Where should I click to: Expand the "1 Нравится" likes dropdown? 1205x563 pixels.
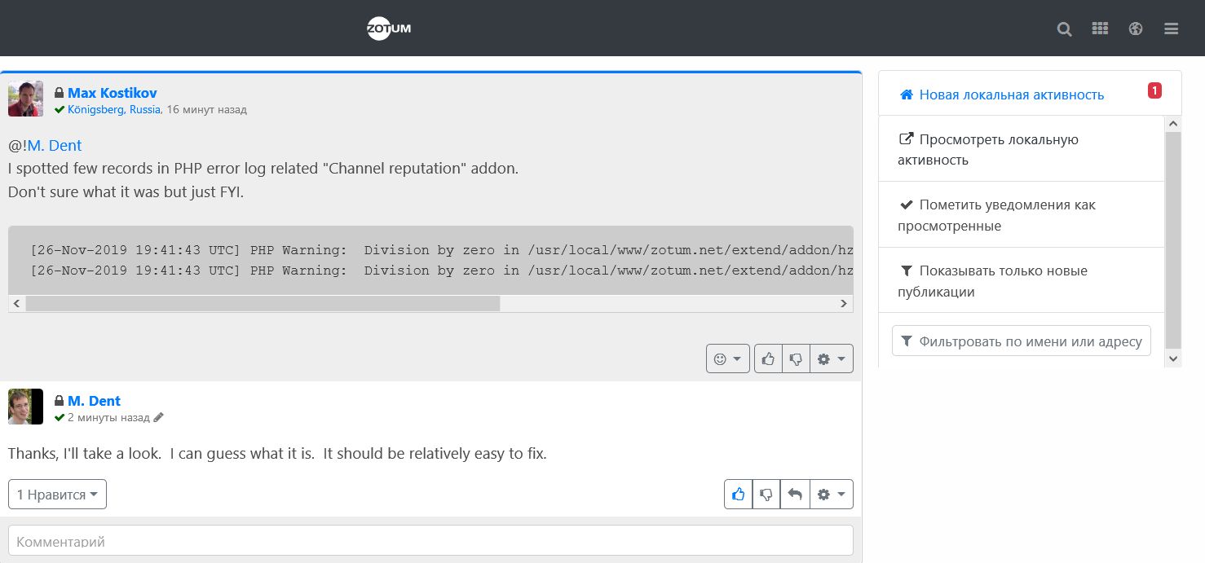coord(57,495)
